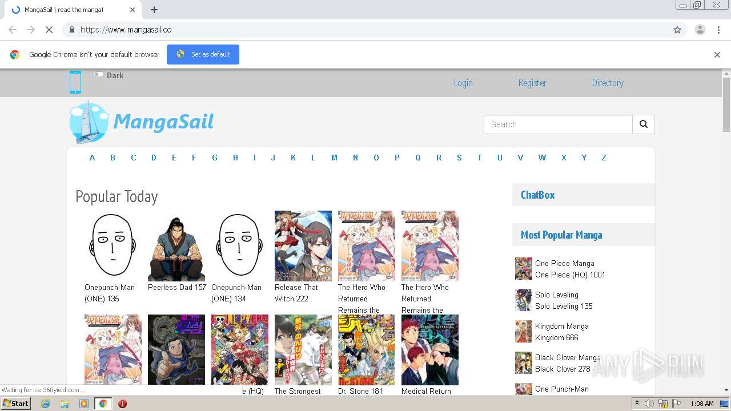Dismiss the default browser notification bar
This screenshot has width=731, height=411.
[x=717, y=55]
